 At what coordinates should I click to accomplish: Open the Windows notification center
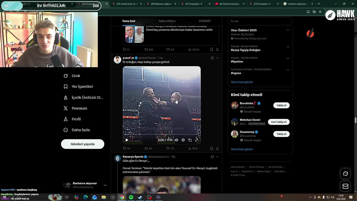click(x=351, y=197)
